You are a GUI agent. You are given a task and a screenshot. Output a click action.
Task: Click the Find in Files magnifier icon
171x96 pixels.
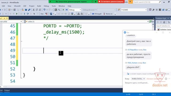[59, 10]
